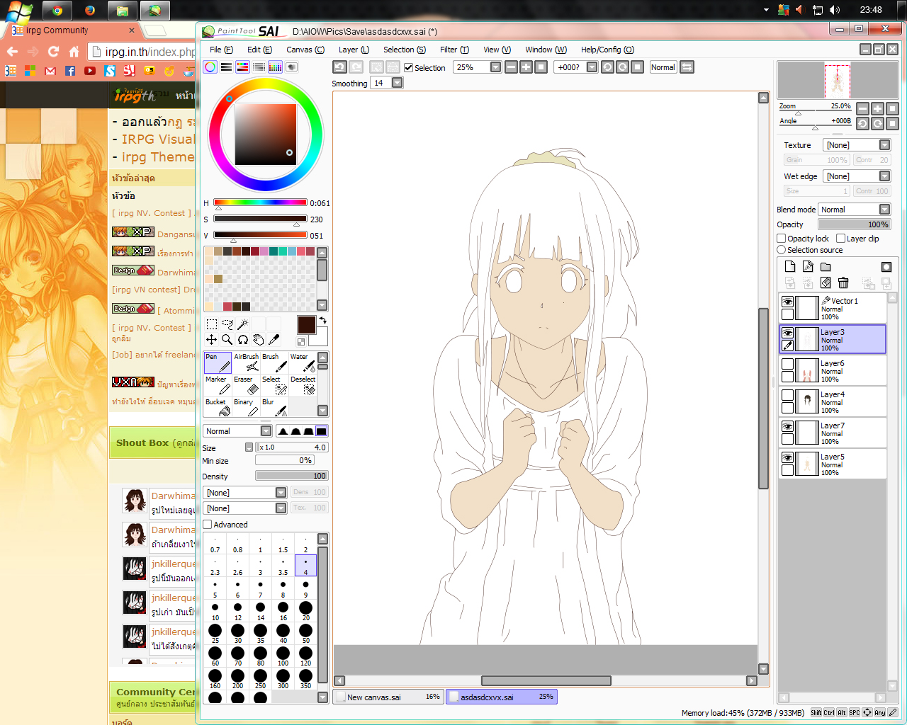This screenshot has width=907, height=725.
Task: Enable the Opacity lock checkbox
Action: pyautogui.click(x=782, y=239)
